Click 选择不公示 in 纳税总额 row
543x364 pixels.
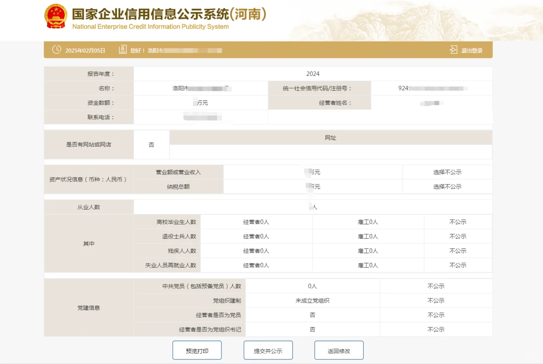coord(447,187)
